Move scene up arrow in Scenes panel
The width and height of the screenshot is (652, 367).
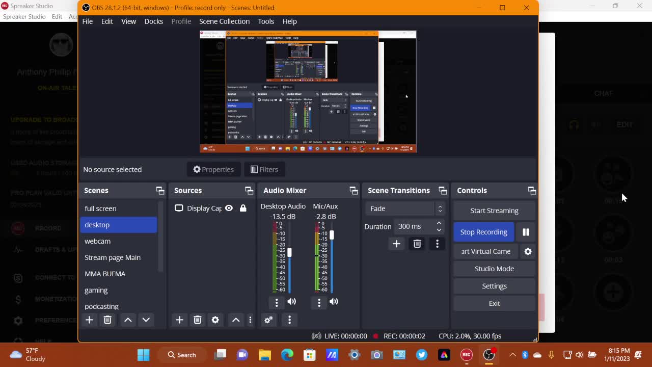coord(128,320)
